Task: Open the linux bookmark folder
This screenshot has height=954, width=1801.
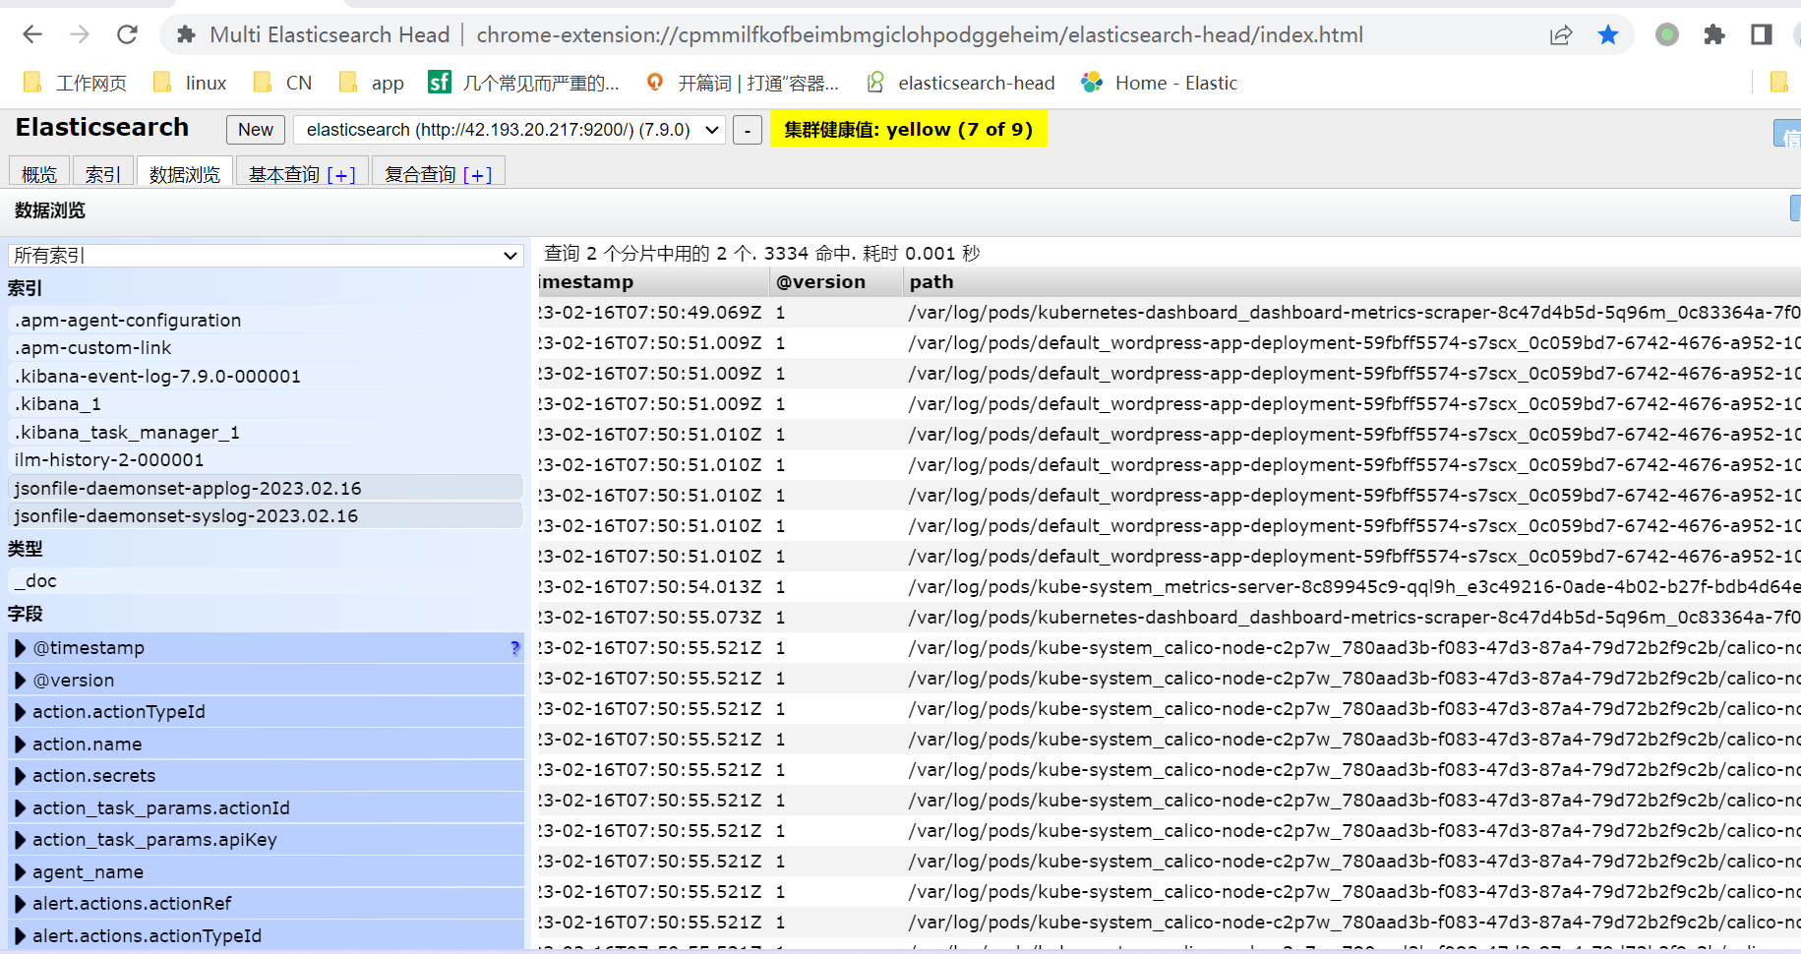Action: [191, 83]
